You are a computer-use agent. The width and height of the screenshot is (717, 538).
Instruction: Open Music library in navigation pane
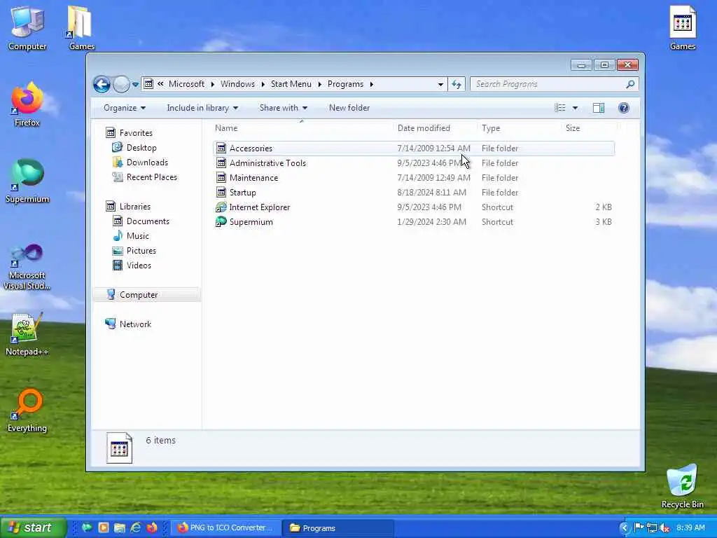click(138, 236)
